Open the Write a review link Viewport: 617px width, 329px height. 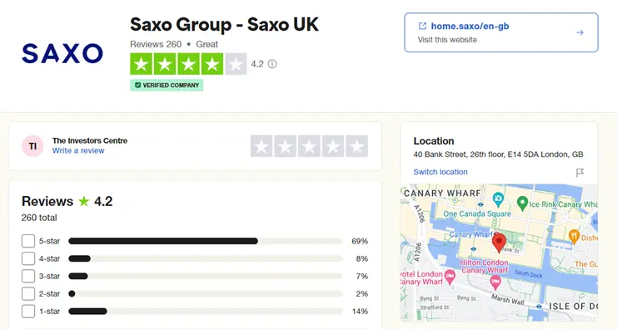78,150
